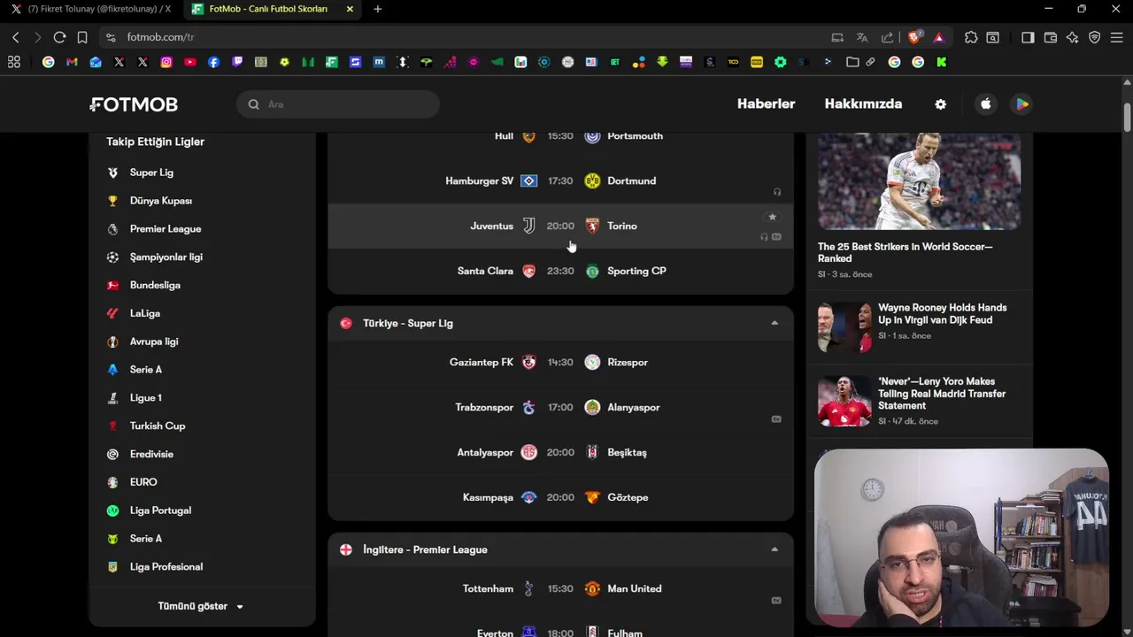Open the 25 Best Strikers article thumbnail

[919, 181]
